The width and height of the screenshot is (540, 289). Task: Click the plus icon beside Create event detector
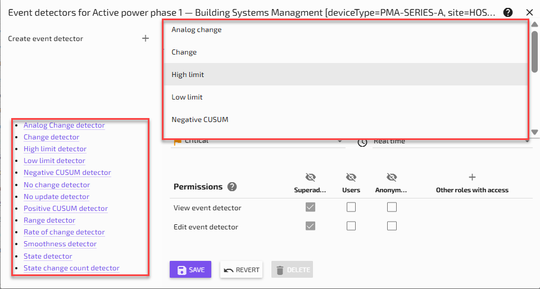pos(146,38)
